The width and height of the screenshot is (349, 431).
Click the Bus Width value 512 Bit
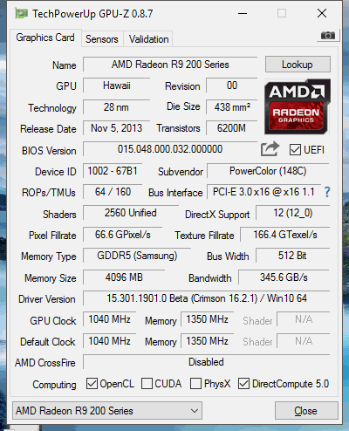click(293, 256)
